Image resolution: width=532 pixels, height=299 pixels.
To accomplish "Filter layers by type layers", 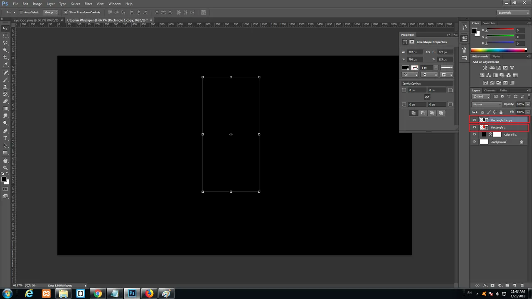I will click(509, 97).
